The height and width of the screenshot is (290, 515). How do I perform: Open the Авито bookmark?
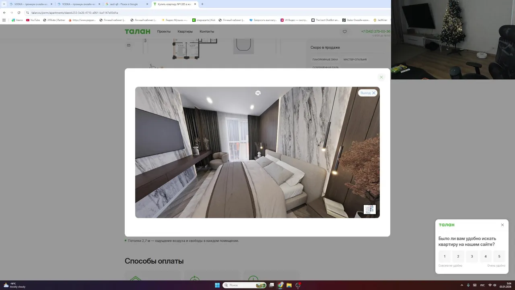17,20
